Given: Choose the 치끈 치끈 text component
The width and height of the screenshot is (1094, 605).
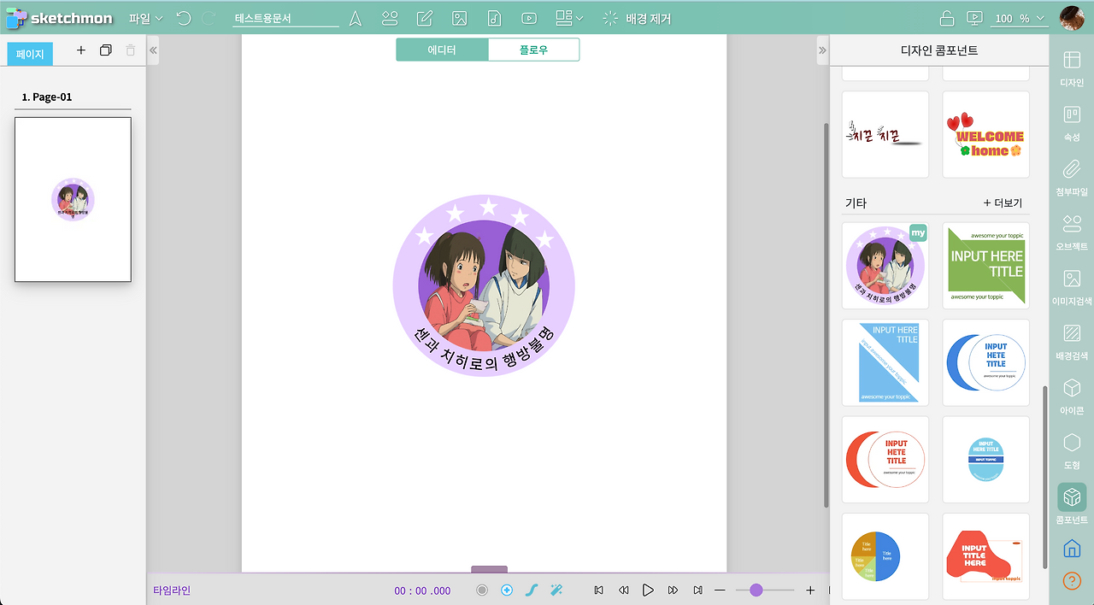Looking at the screenshot, I should (885, 134).
